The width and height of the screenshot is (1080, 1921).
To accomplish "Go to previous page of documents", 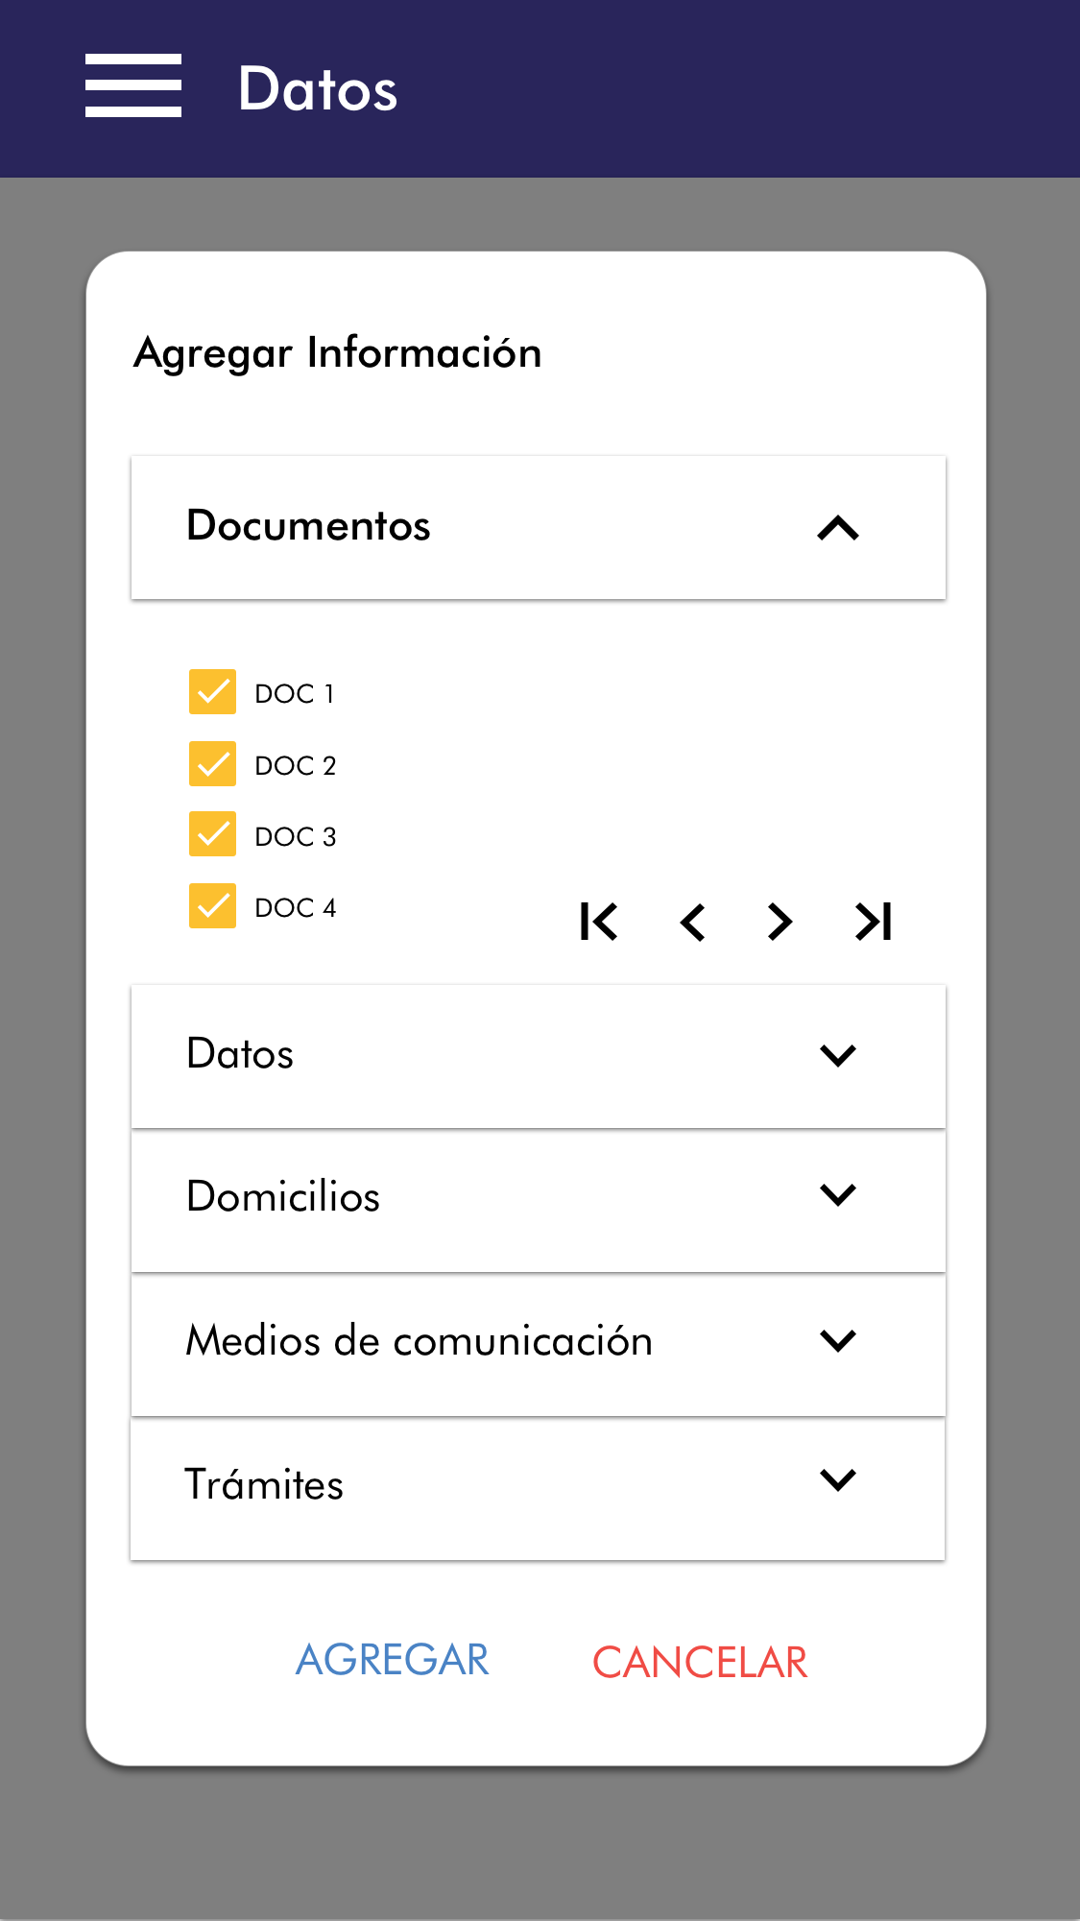I will [692, 922].
